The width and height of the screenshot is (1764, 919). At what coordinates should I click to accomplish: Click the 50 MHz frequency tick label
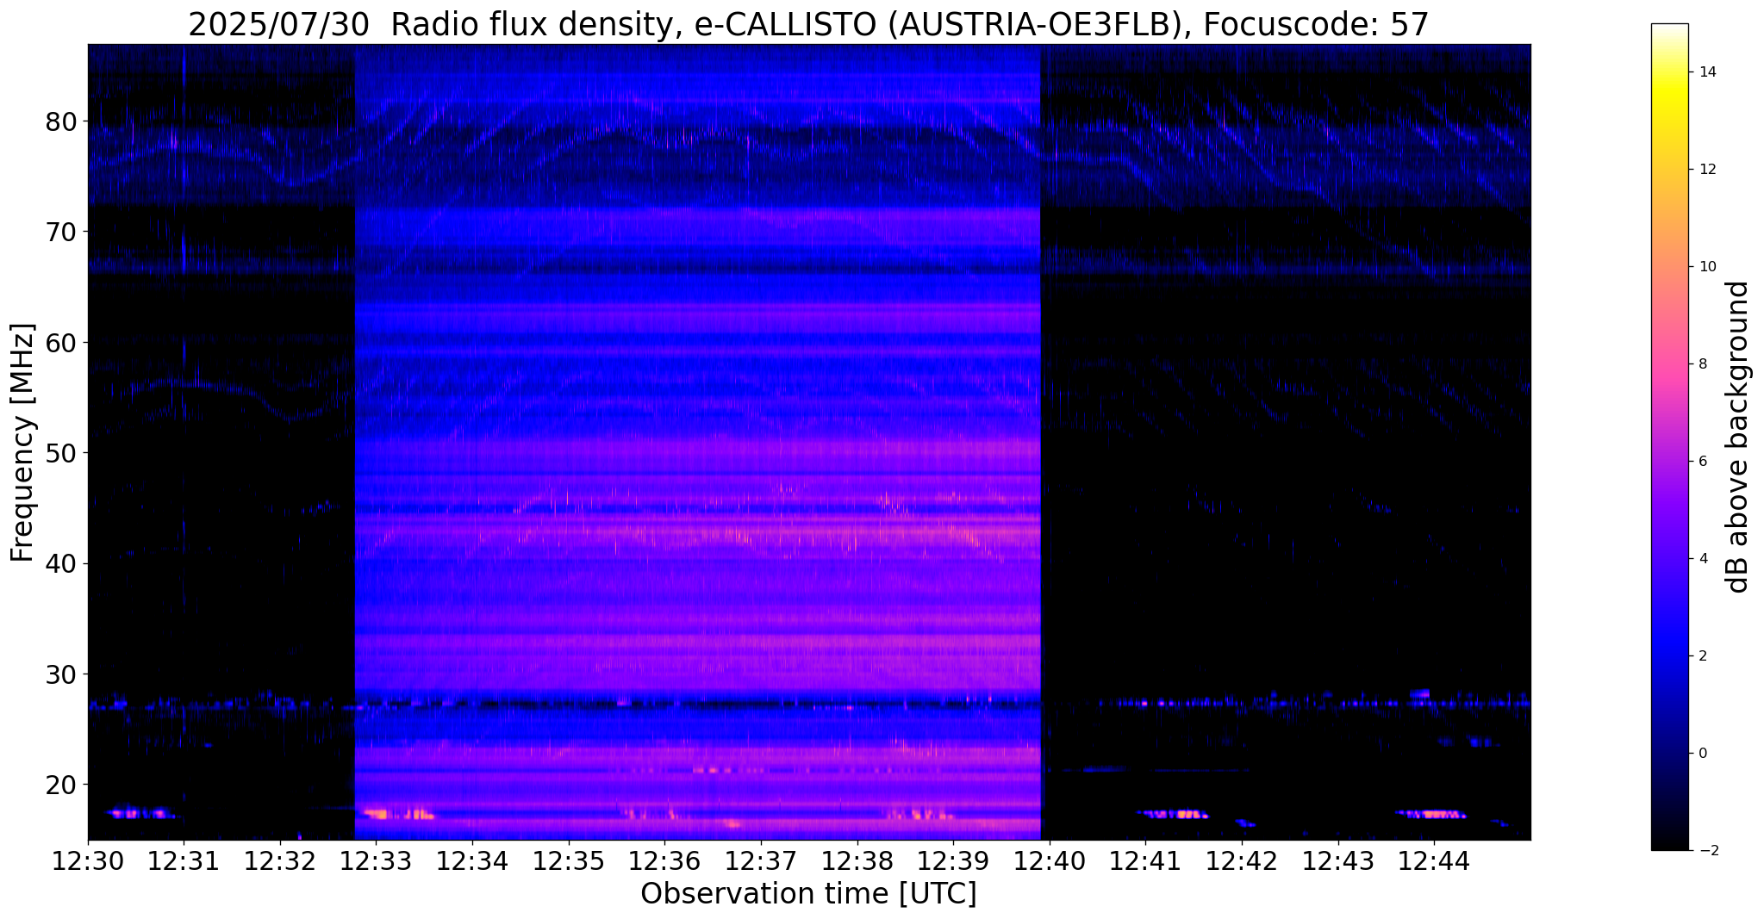[61, 453]
